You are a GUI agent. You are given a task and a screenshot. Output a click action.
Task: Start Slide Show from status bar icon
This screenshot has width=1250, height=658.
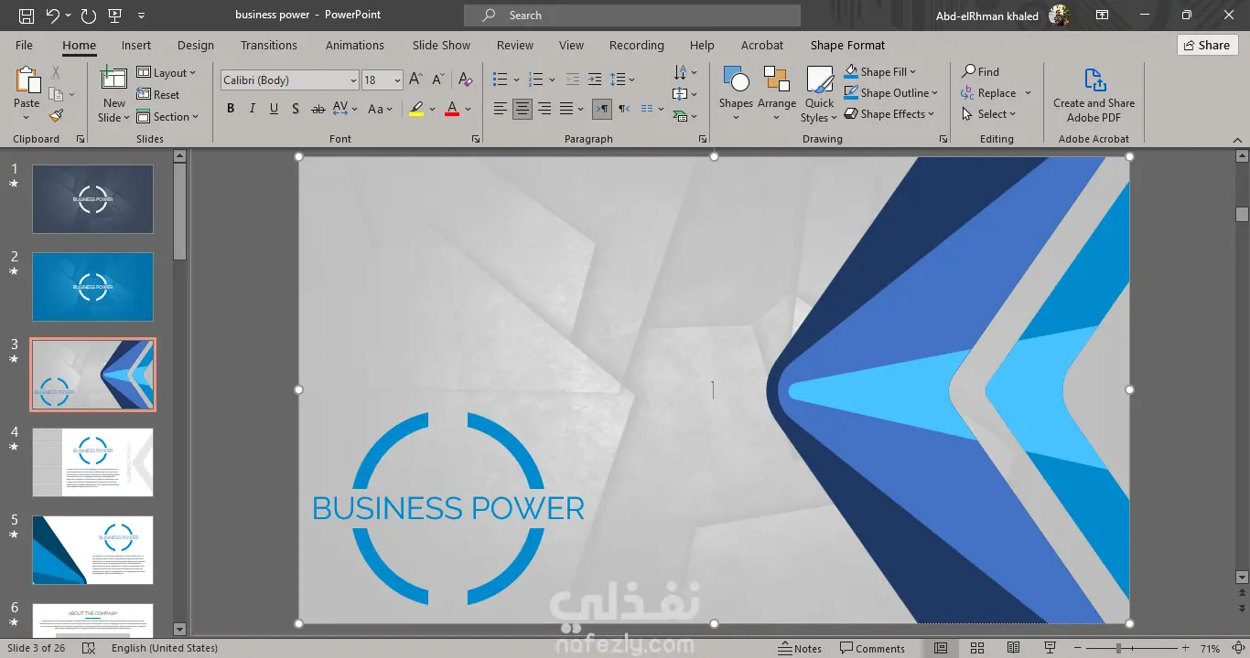[x=1051, y=648]
